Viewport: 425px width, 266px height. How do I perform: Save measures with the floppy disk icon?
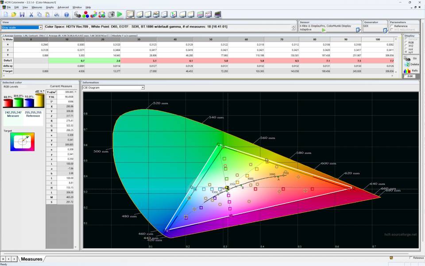coord(22,14)
